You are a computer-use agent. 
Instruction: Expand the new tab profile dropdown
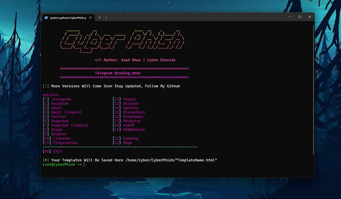pyautogui.click(x=106, y=18)
